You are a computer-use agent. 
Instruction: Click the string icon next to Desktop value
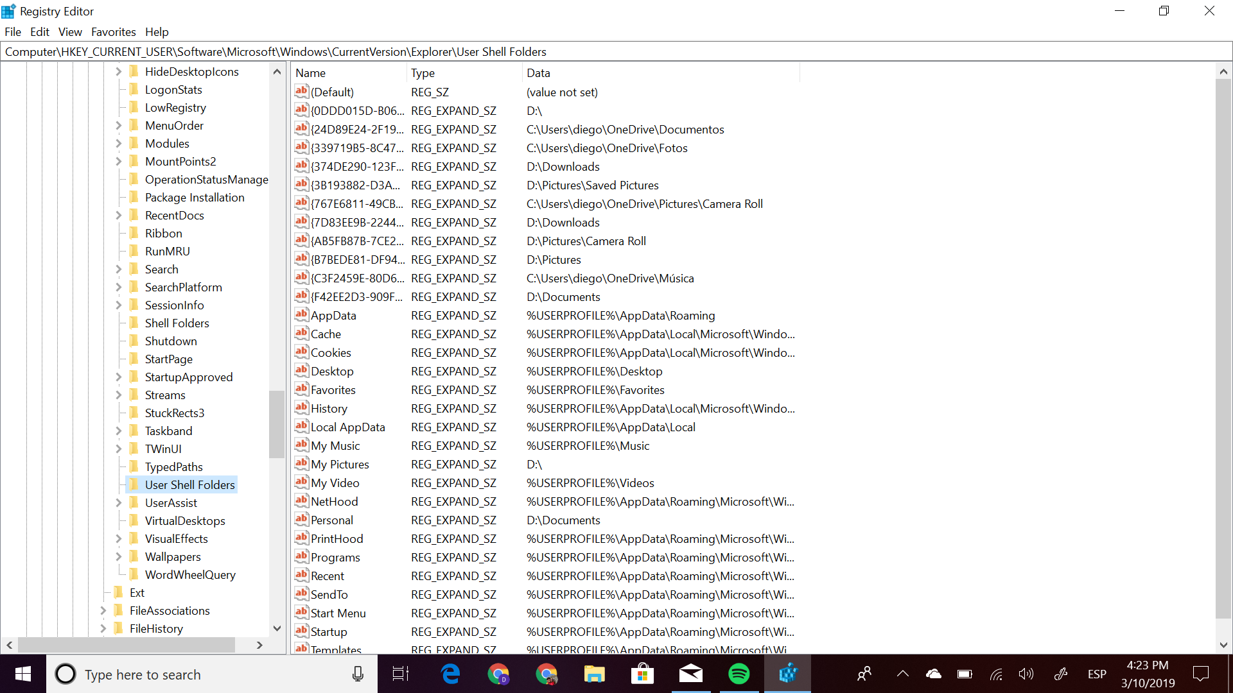click(301, 370)
